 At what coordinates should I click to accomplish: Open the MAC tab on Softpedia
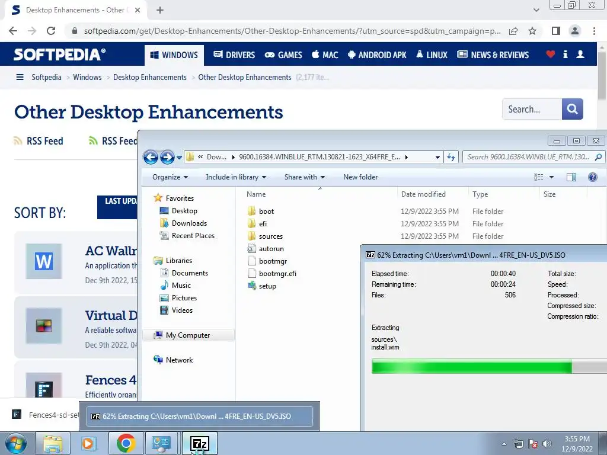(x=325, y=55)
